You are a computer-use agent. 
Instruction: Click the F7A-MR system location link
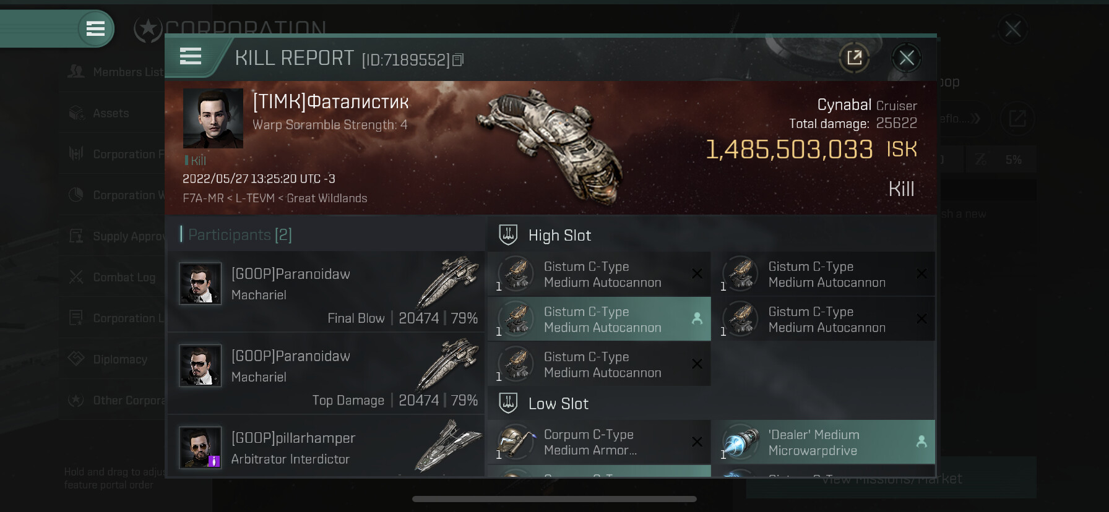pyautogui.click(x=203, y=198)
